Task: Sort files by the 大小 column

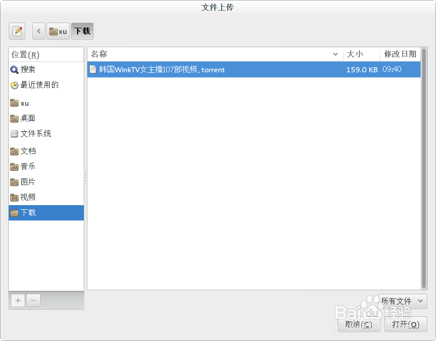Action: 361,54
